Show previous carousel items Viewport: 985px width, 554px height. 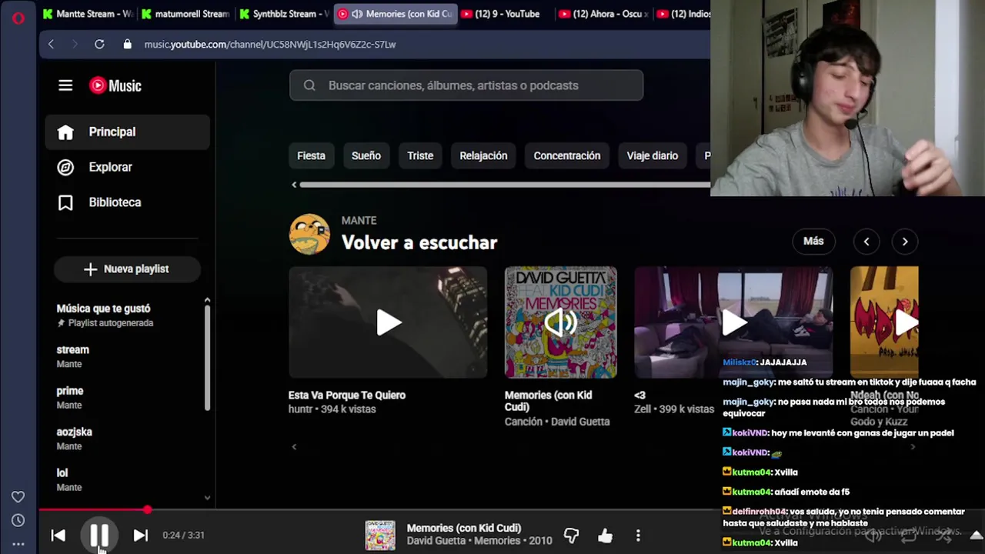[866, 242]
